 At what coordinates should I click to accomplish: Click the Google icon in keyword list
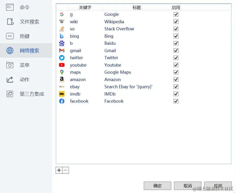[x=62, y=14]
